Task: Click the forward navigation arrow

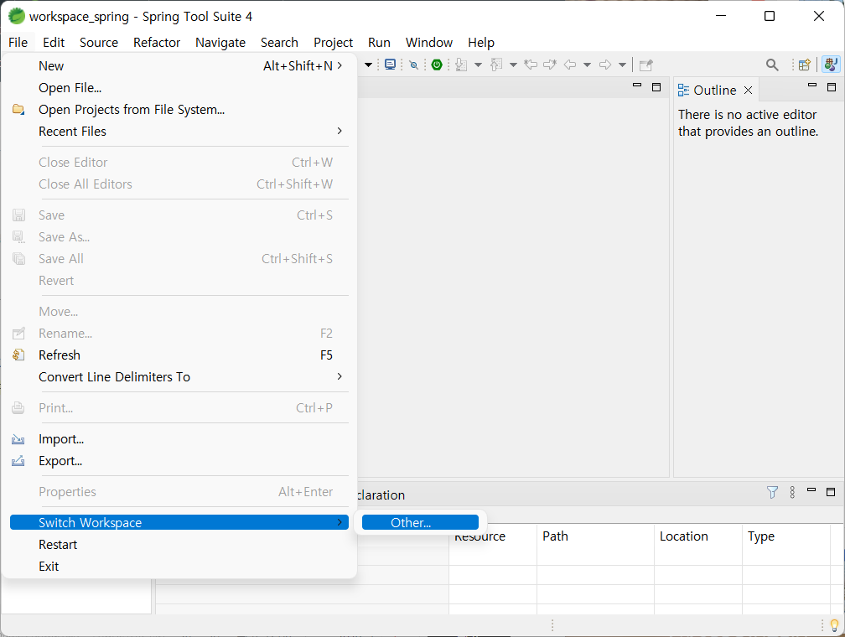Action: pos(605,65)
